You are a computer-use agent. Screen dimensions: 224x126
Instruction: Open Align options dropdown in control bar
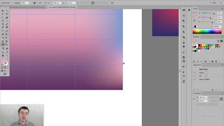[x=41, y=3]
